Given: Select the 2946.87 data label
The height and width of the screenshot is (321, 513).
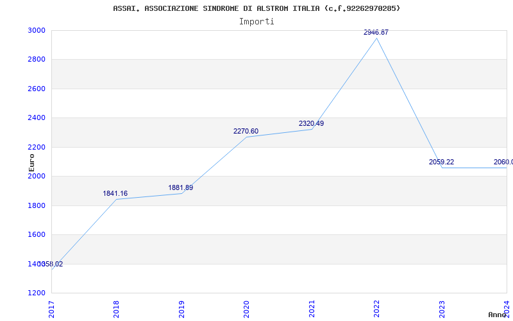Looking at the screenshot, I should (376, 33).
